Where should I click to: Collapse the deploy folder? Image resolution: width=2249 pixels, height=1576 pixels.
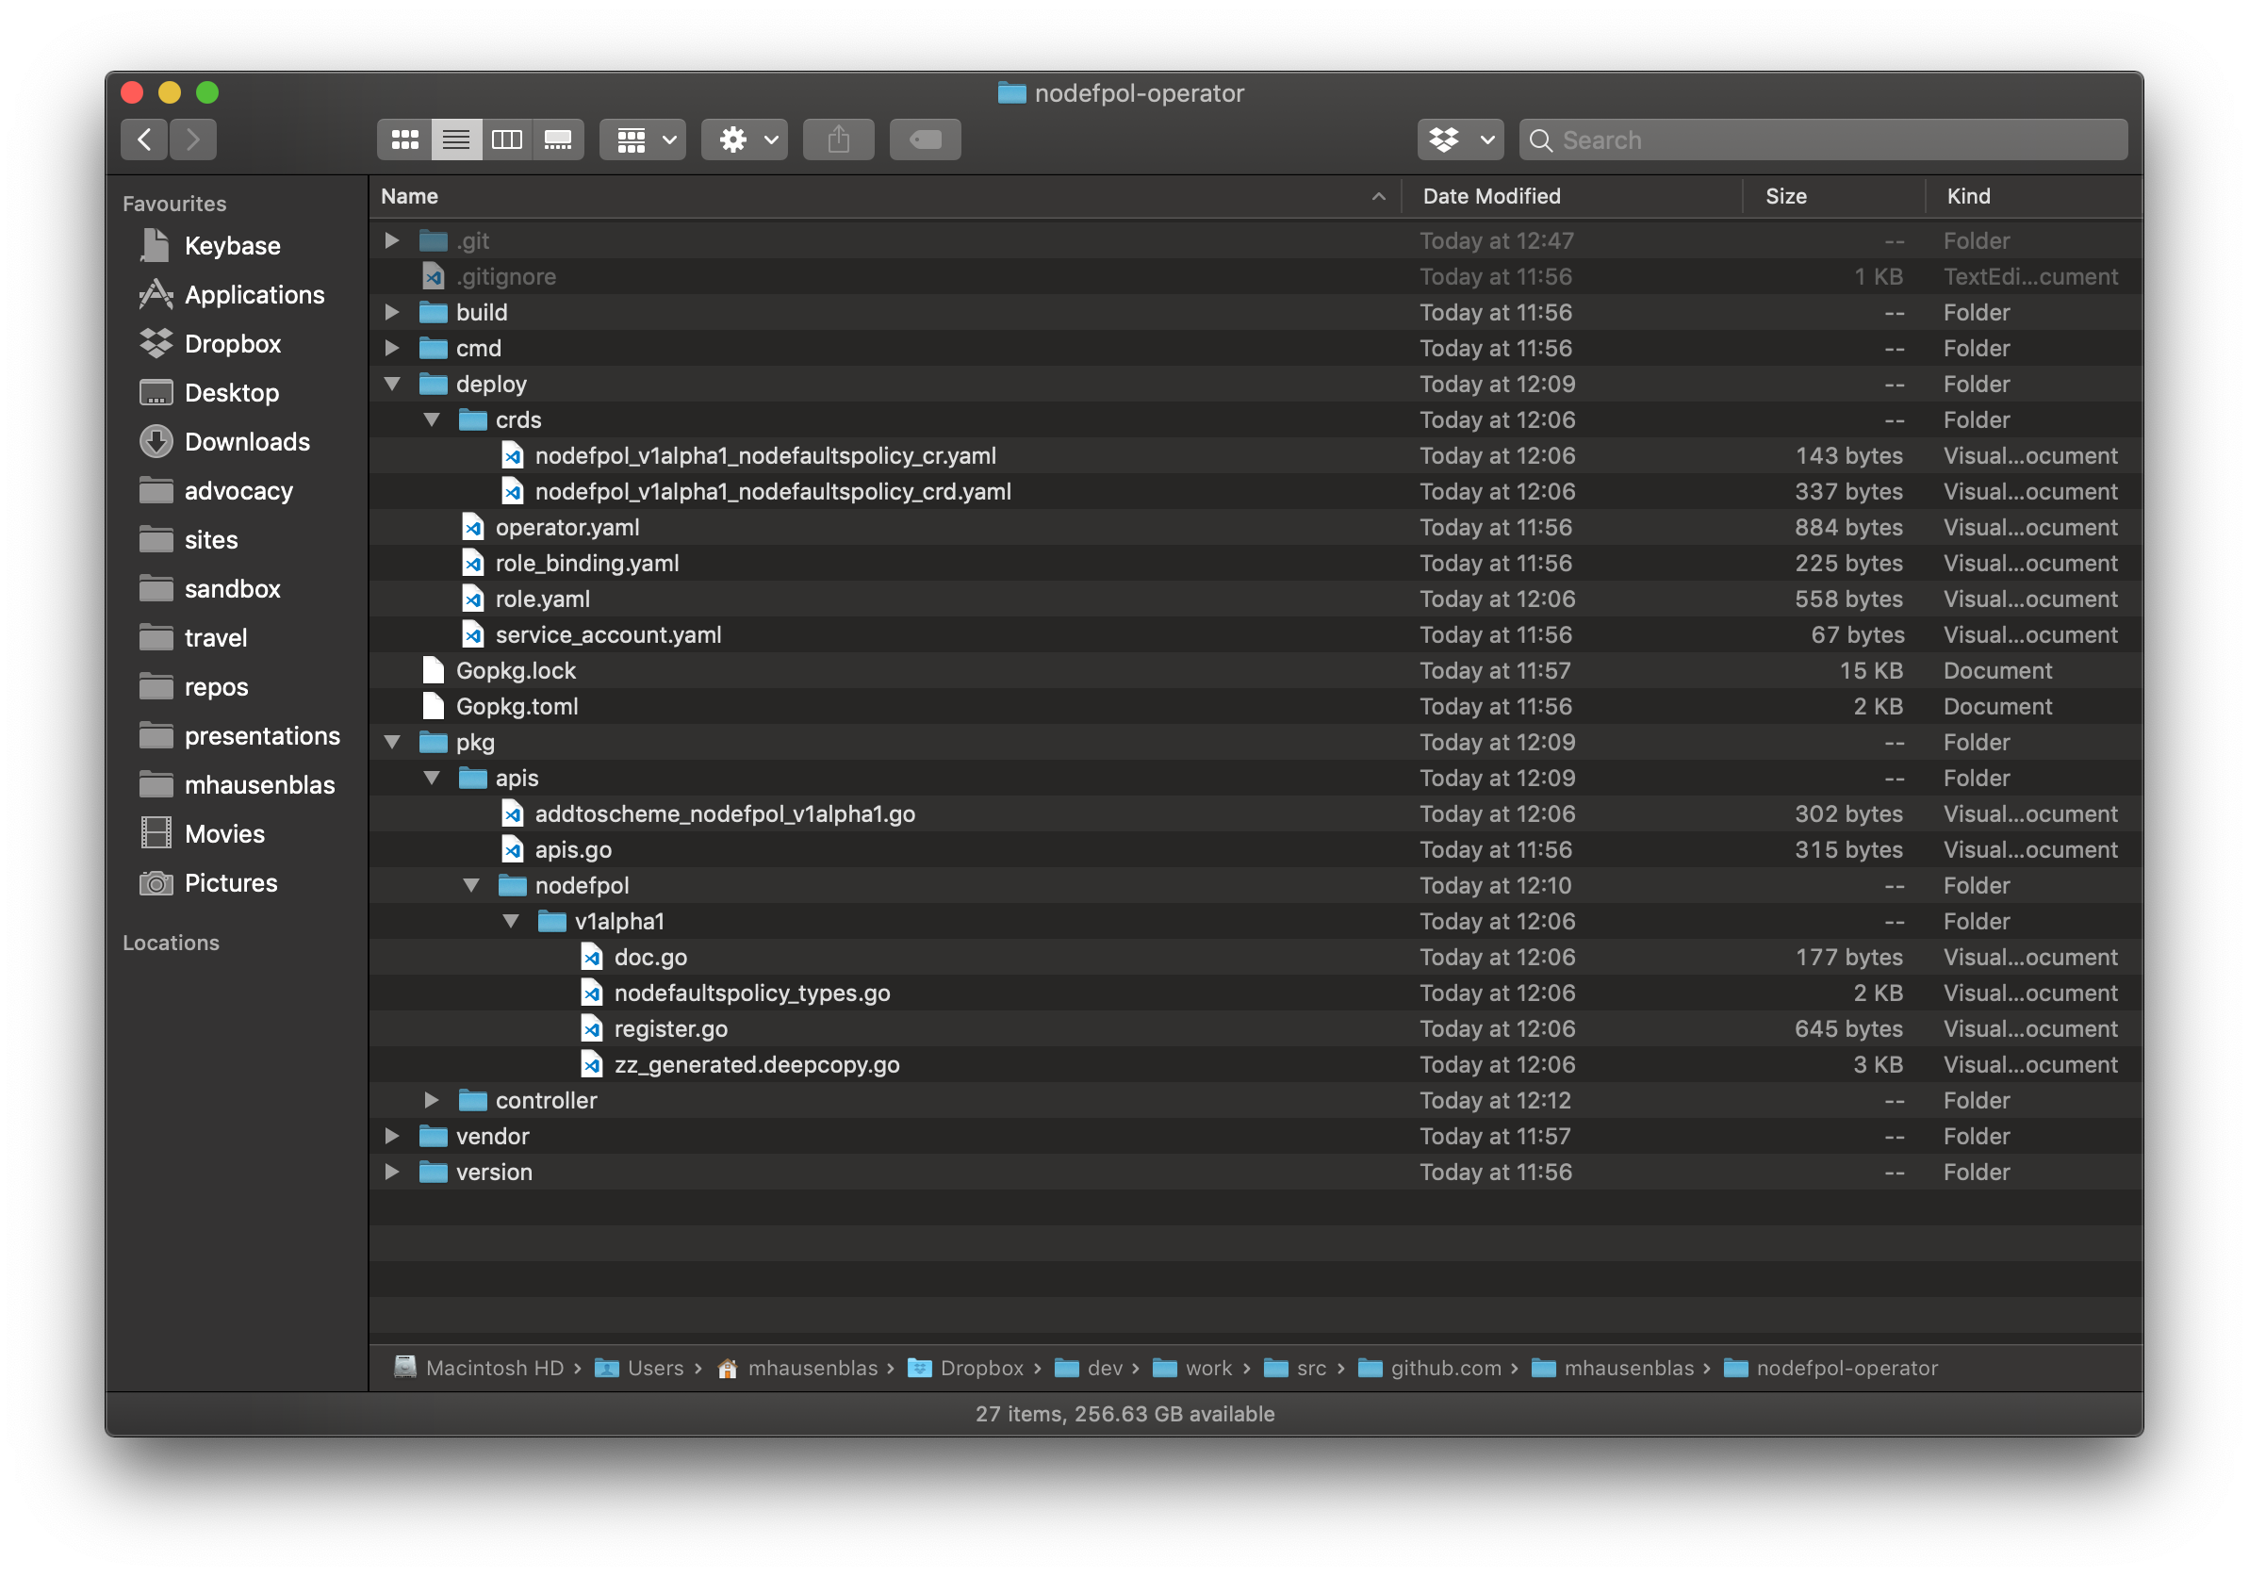[392, 384]
